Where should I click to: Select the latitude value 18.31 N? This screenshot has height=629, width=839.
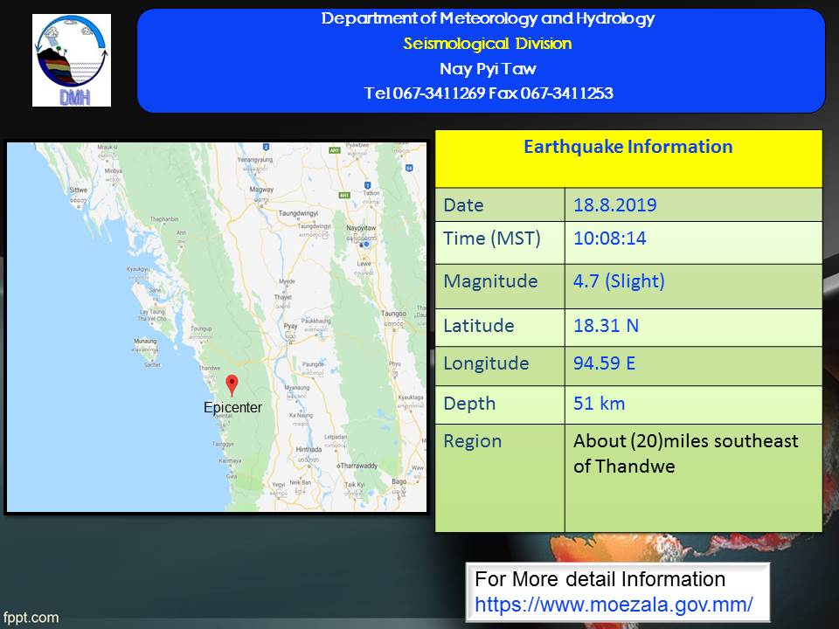pyautogui.click(x=607, y=326)
